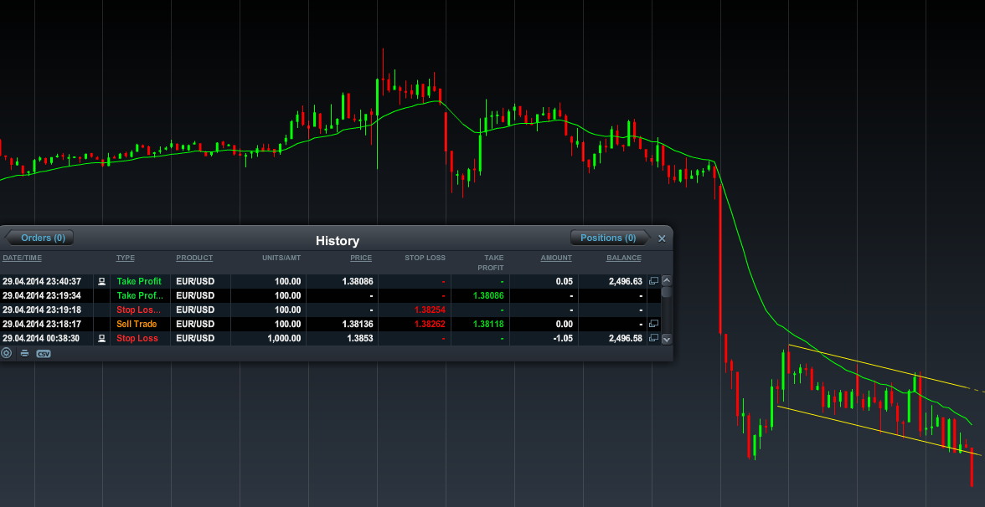Click EUR/USD in the Sell Trade row
This screenshot has width=985, height=507.
(x=194, y=324)
